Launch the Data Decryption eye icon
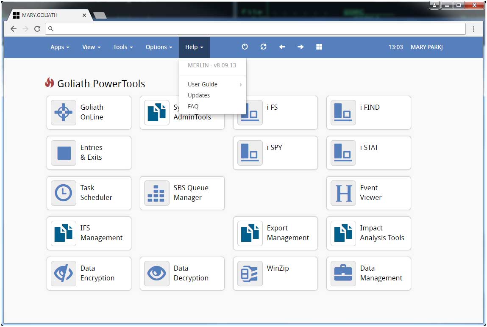487x327 pixels. 157,274
